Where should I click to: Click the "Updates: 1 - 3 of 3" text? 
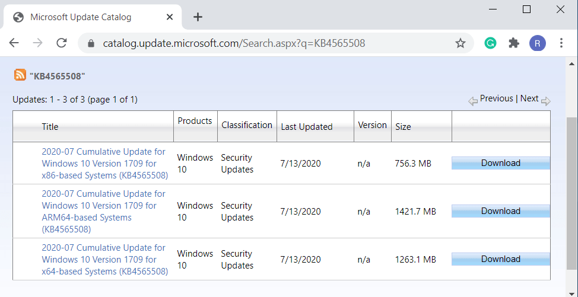(x=49, y=100)
